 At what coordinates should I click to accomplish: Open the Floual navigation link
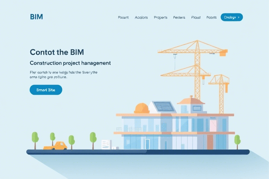[195, 17]
